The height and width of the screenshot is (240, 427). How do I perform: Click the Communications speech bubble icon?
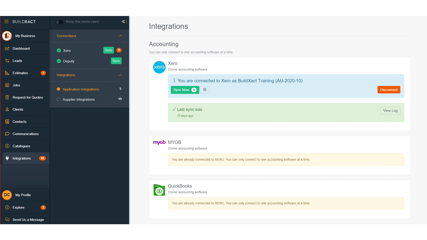click(x=7, y=134)
